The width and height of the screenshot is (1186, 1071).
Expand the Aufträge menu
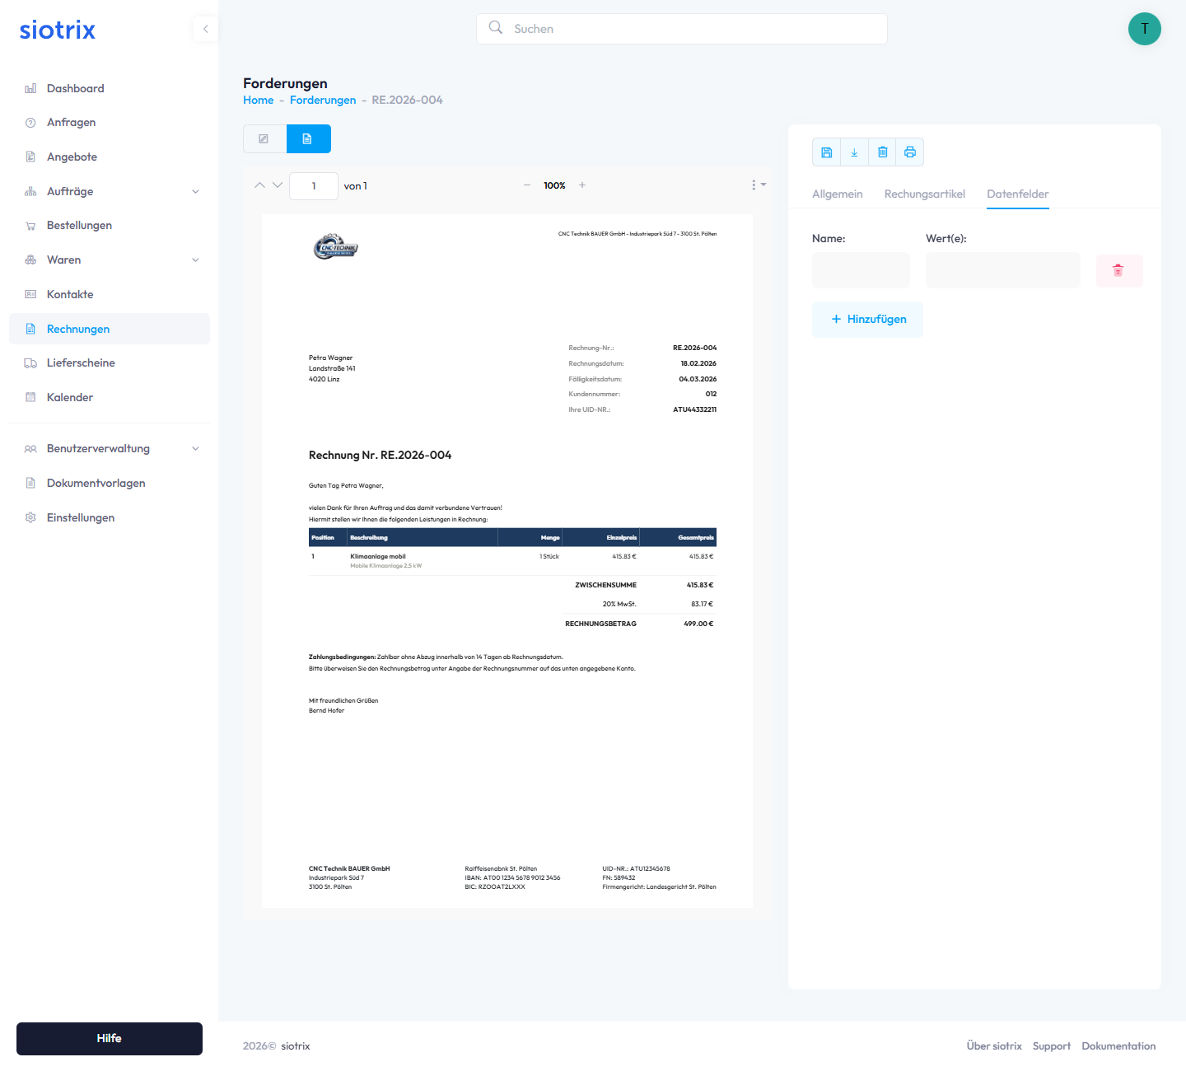point(195,191)
